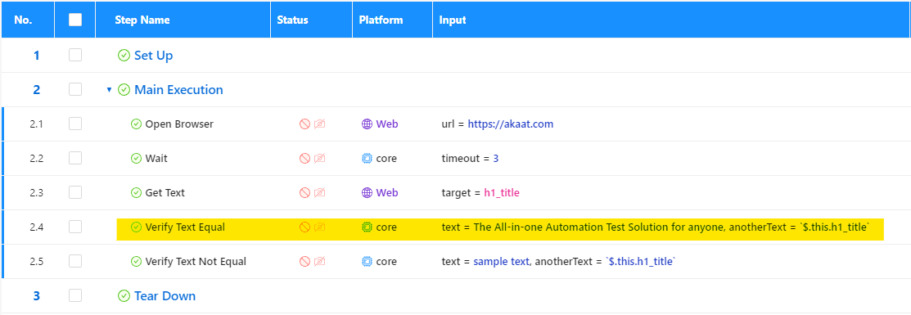This screenshot has width=911, height=315.
Task: Select the checkbox on Tear Down row
Action: [75, 296]
